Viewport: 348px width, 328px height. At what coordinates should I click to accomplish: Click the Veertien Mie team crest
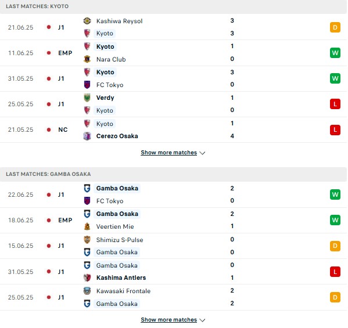[x=87, y=226]
